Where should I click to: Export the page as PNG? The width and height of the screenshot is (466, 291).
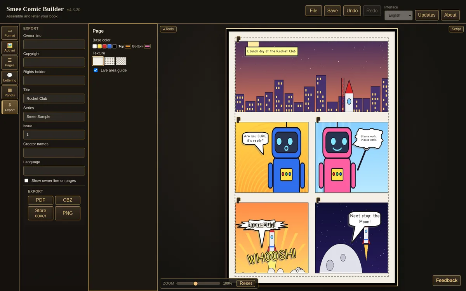[68, 213]
